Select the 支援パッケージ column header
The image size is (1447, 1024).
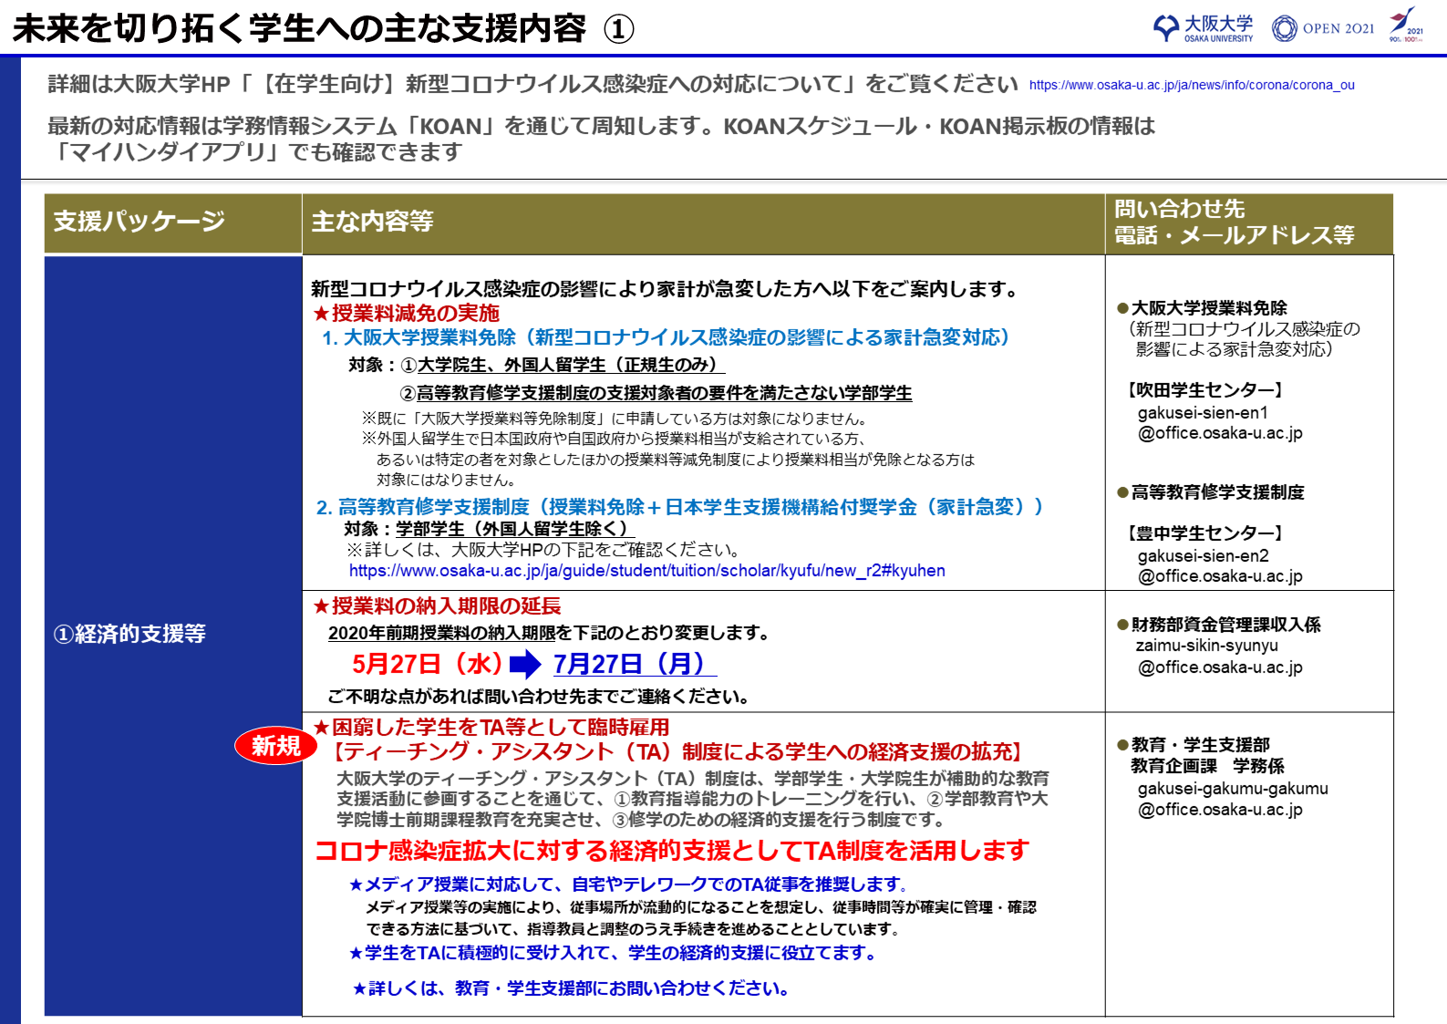click(x=173, y=222)
